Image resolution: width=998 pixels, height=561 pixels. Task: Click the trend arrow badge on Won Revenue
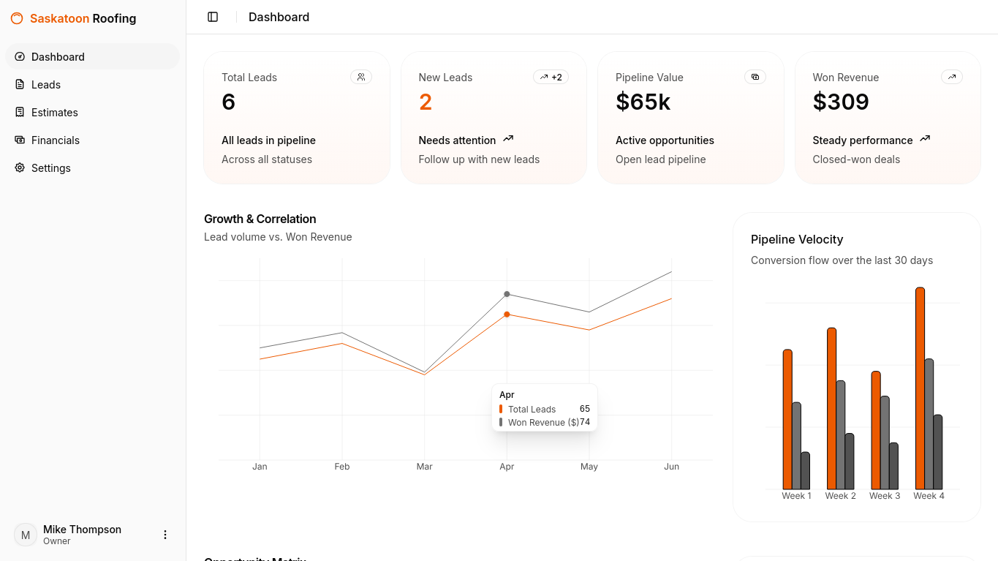[x=952, y=77]
